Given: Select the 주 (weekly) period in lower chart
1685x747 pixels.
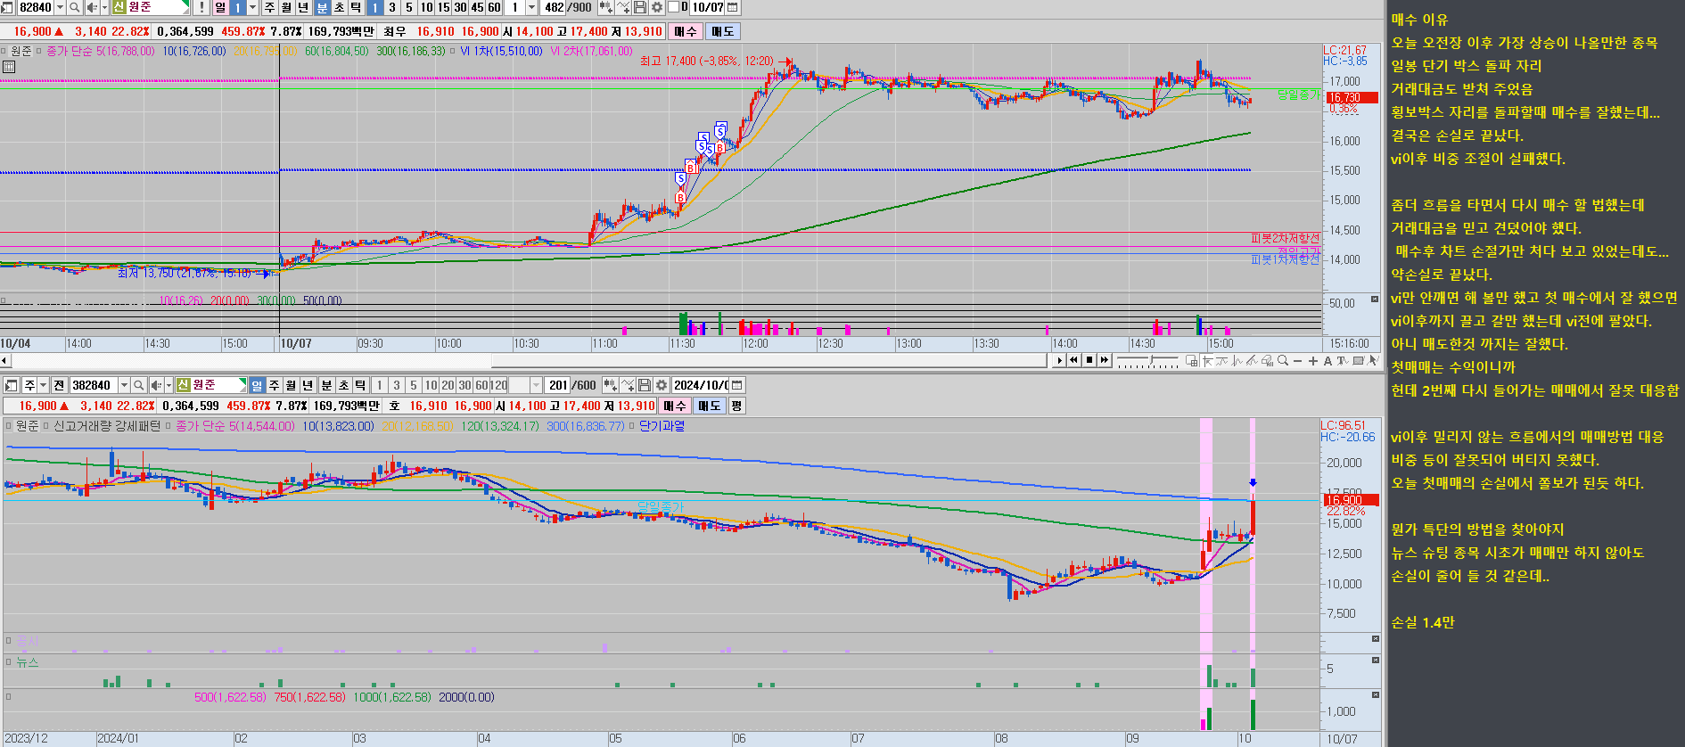Looking at the screenshot, I should coord(274,385).
